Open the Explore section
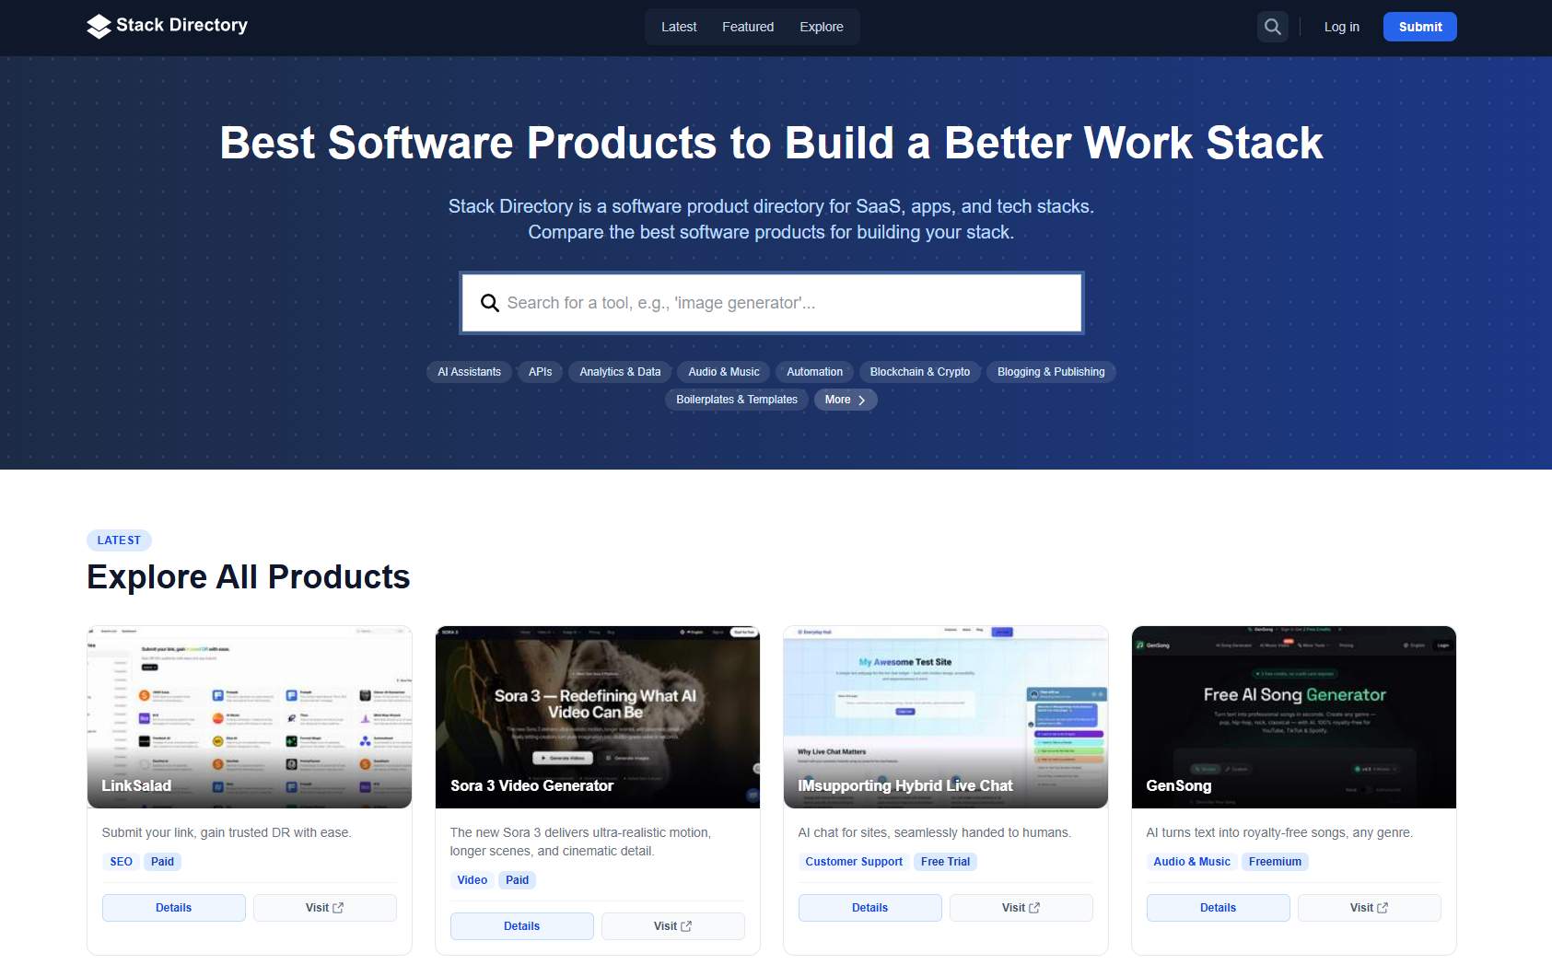The image size is (1552, 976). [822, 27]
